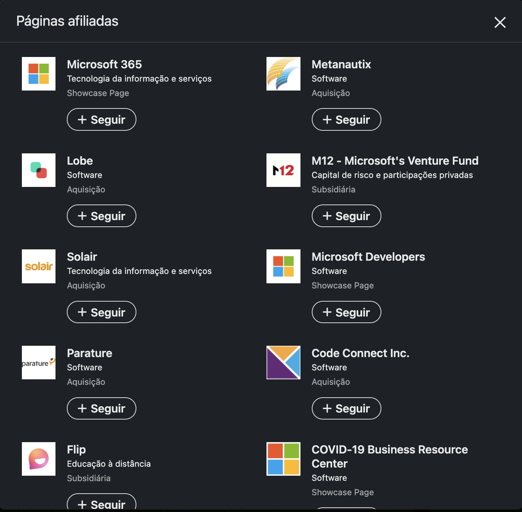Click 'Showcase Page' under Microsoft 365

(x=98, y=93)
